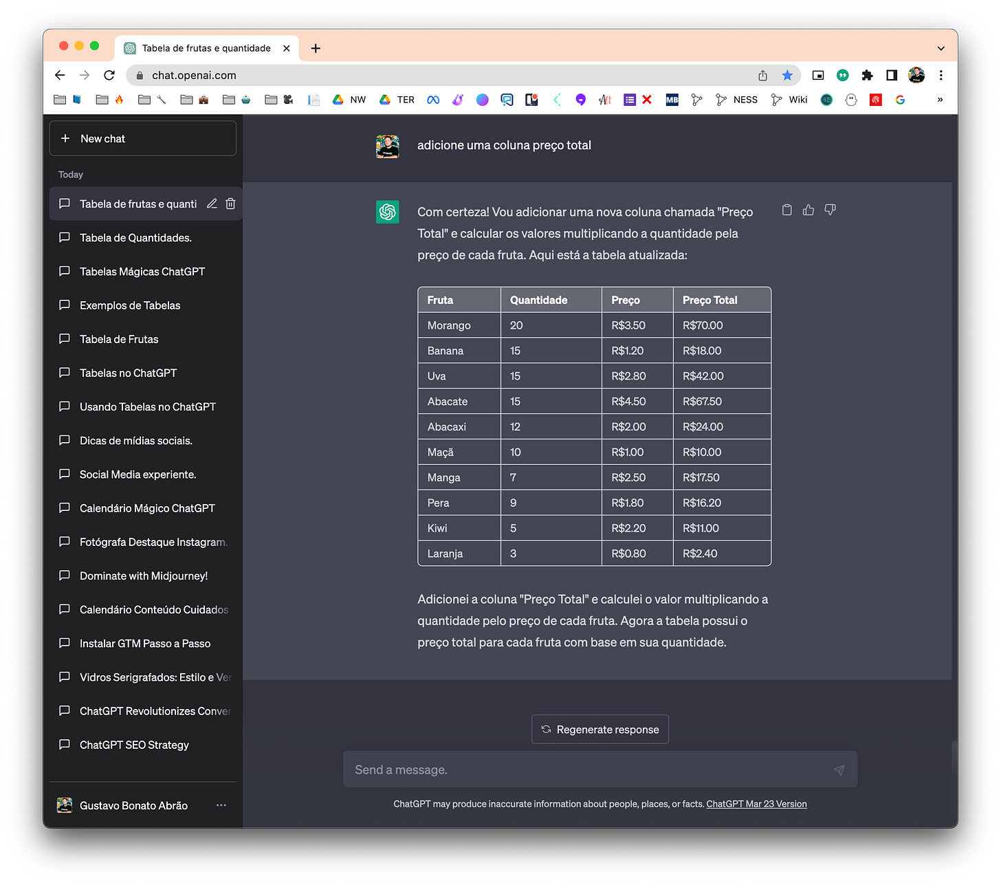The height and width of the screenshot is (885, 1001).
Task: Close the 'Tabela de frutas e quantidade' tab
Action: [x=287, y=48]
